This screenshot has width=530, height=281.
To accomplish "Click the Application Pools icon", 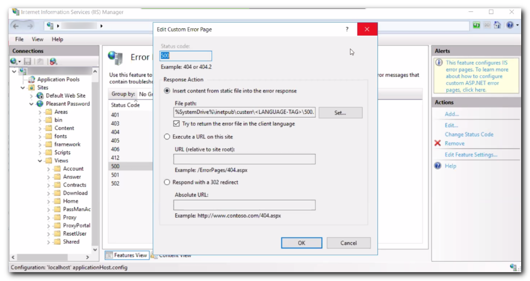I will pyautogui.click(x=32, y=79).
